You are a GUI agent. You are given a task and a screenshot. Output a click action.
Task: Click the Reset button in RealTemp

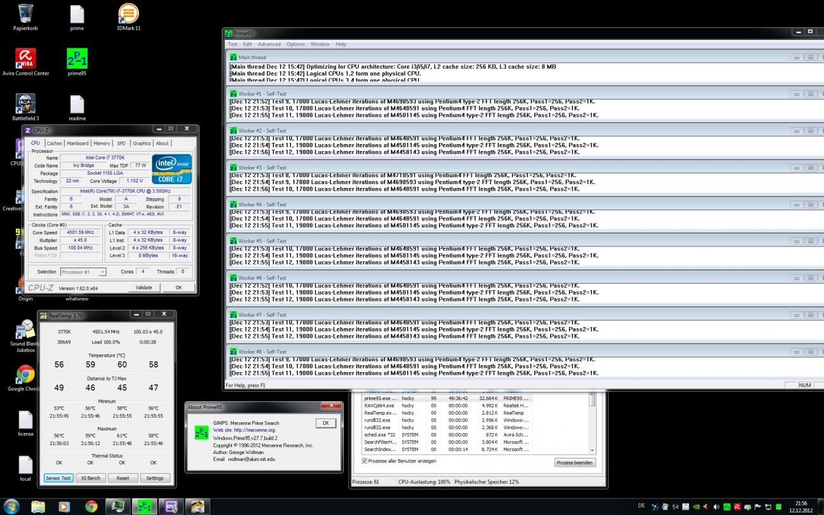(x=123, y=478)
